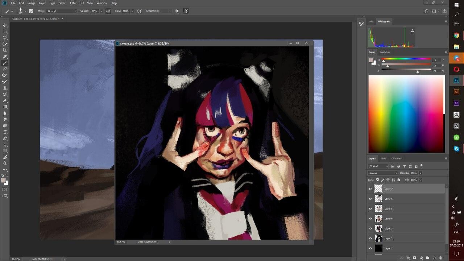Toggle pressure for opacity button
464x261 pixels.
point(108,11)
